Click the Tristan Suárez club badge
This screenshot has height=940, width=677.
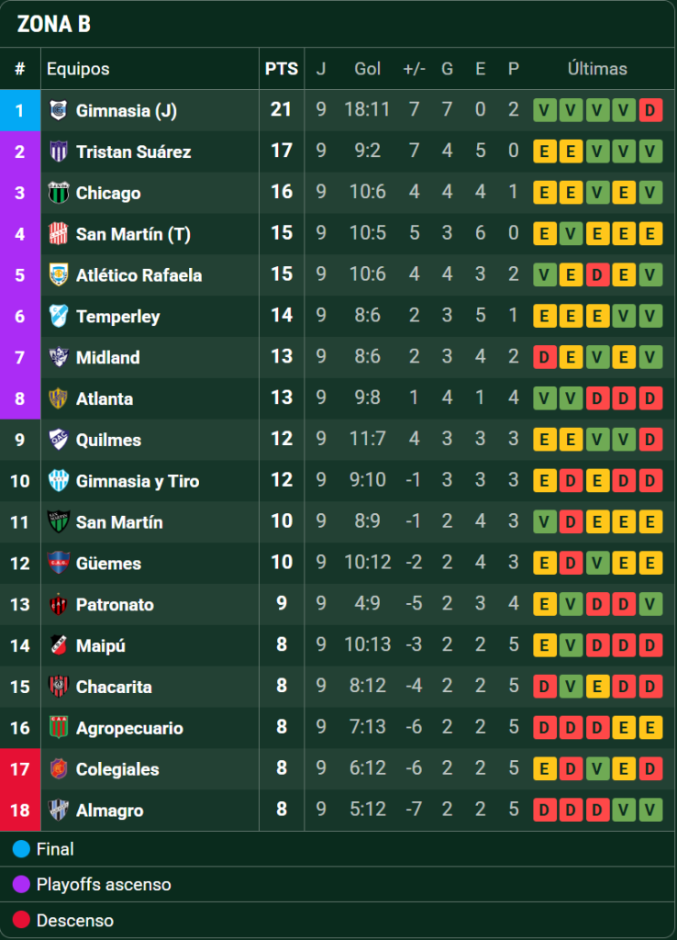58,151
